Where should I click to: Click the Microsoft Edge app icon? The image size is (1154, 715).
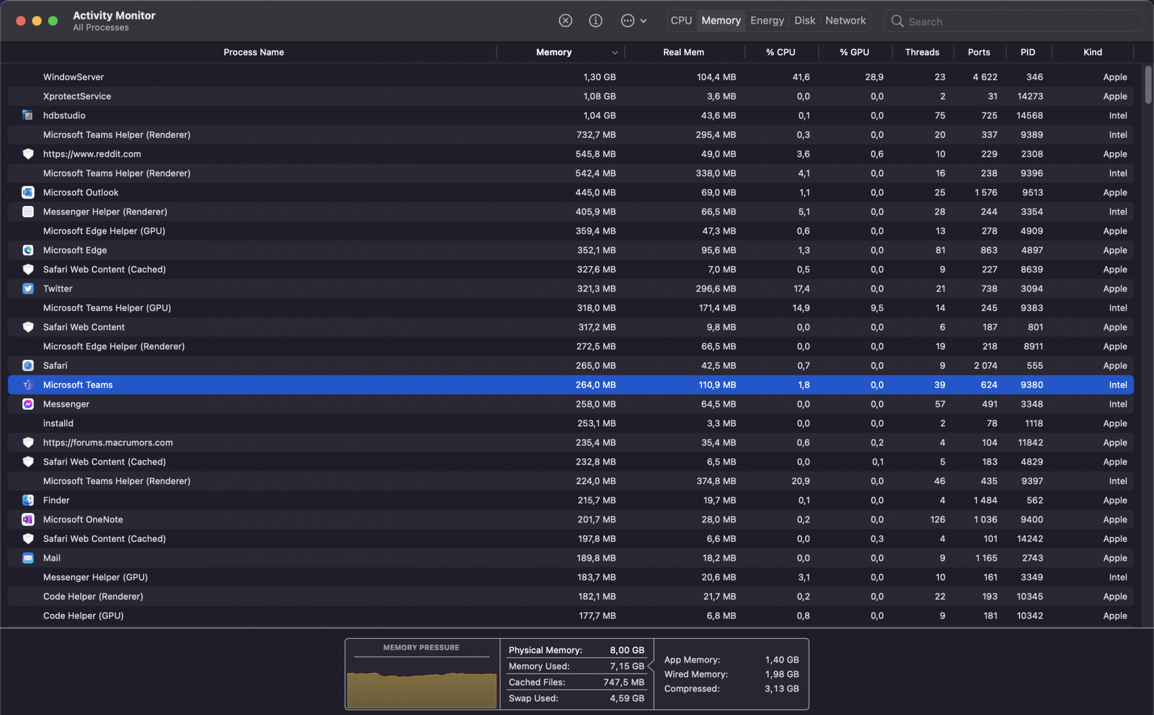coord(28,250)
